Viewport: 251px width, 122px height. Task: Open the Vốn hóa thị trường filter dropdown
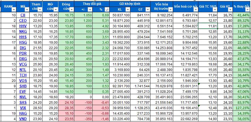point(171,9)
